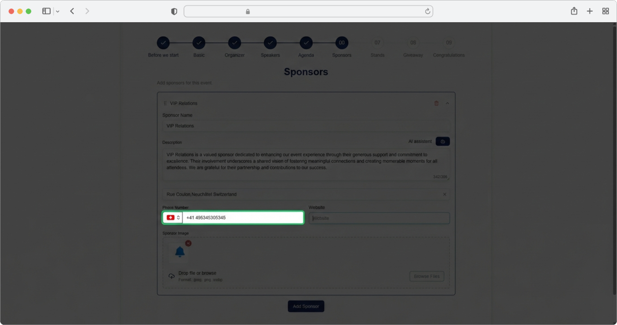Remove the uploaded bell sponsor image
The image size is (617, 325).
(188, 243)
